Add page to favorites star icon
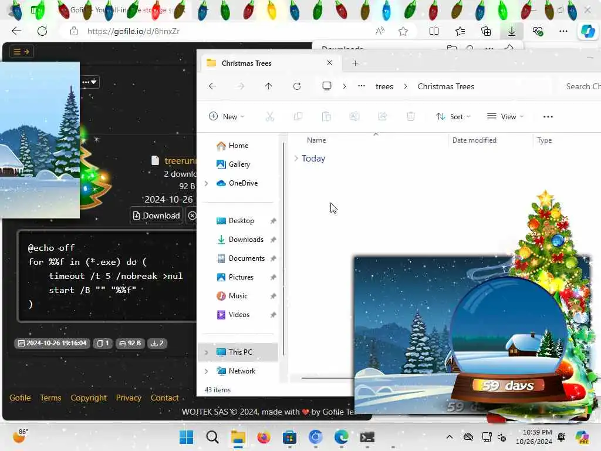The image size is (601, 451). [x=403, y=31]
